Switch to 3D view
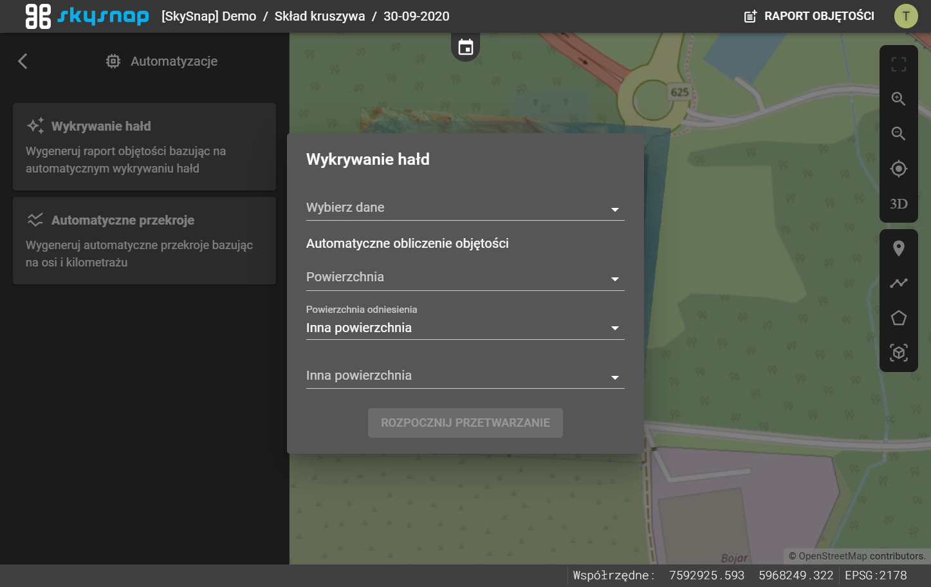 (899, 204)
